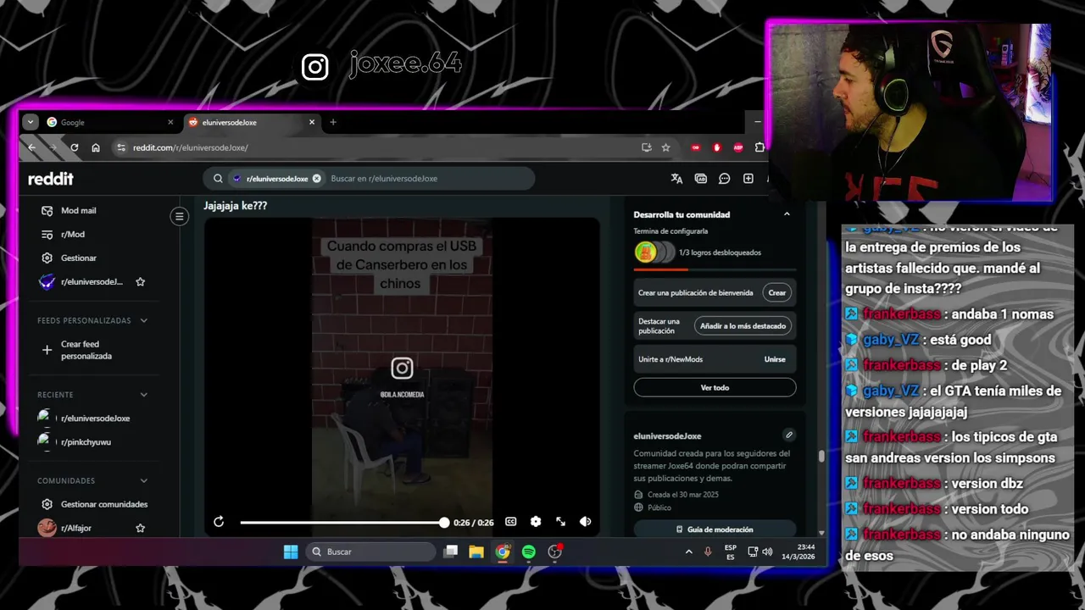Collapse the Comunidades section
This screenshot has width=1085, height=610.
[x=143, y=480]
